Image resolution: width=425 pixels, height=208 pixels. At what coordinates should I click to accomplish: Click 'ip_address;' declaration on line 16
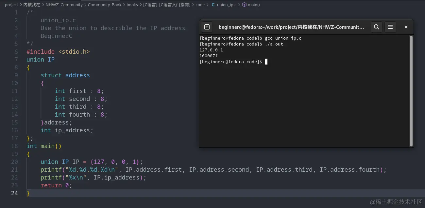[x=74, y=130]
